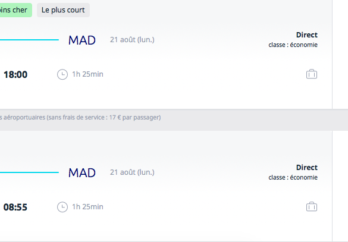Click the clock icon on the 08:55 flight
This screenshot has width=348, height=242.
tap(62, 207)
